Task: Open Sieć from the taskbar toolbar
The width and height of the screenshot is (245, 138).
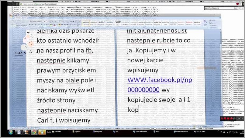Action: click(x=116, y=131)
